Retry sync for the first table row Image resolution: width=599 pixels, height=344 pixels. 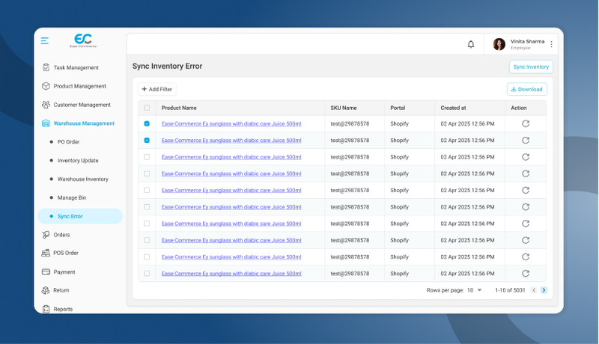(x=526, y=123)
